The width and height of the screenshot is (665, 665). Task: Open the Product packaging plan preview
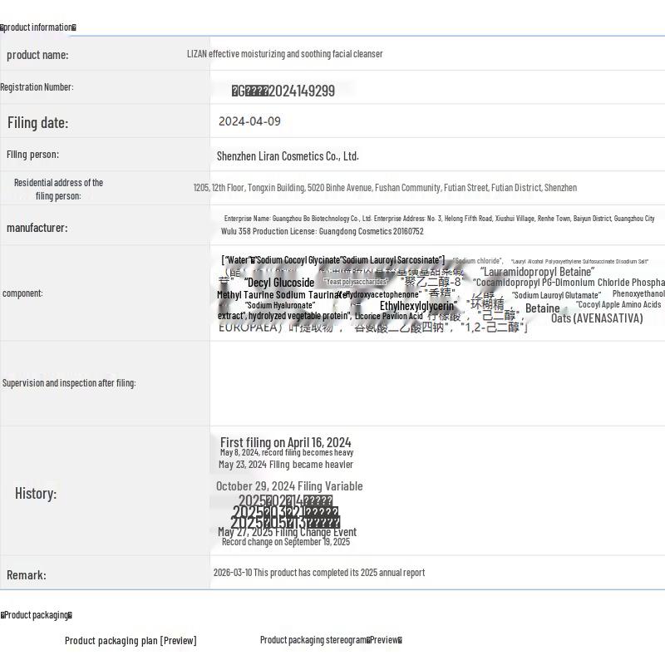pos(131,640)
